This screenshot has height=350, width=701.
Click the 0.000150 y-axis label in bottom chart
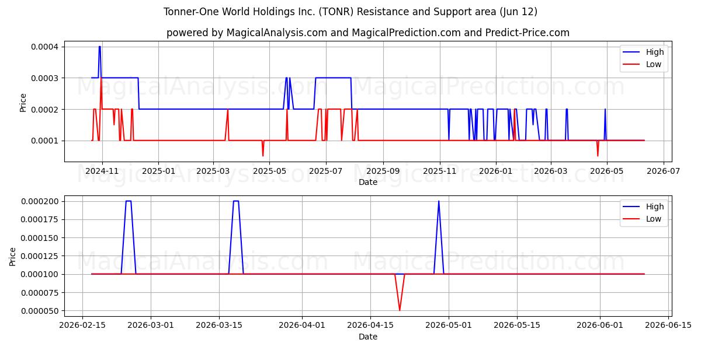[39, 238]
